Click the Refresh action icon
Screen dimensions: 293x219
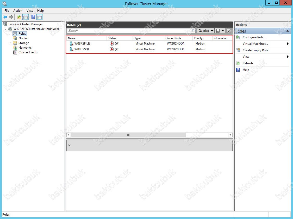click(x=238, y=63)
